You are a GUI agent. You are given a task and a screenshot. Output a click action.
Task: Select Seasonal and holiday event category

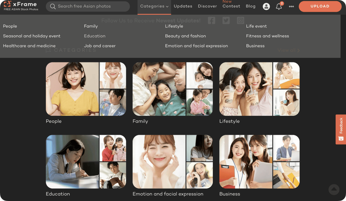point(32,36)
